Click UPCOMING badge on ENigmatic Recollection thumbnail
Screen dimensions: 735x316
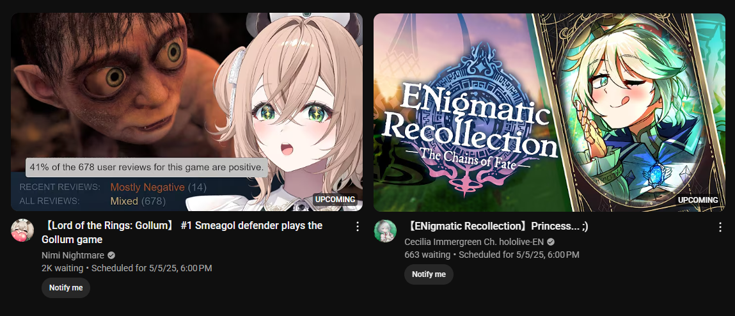(x=698, y=200)
